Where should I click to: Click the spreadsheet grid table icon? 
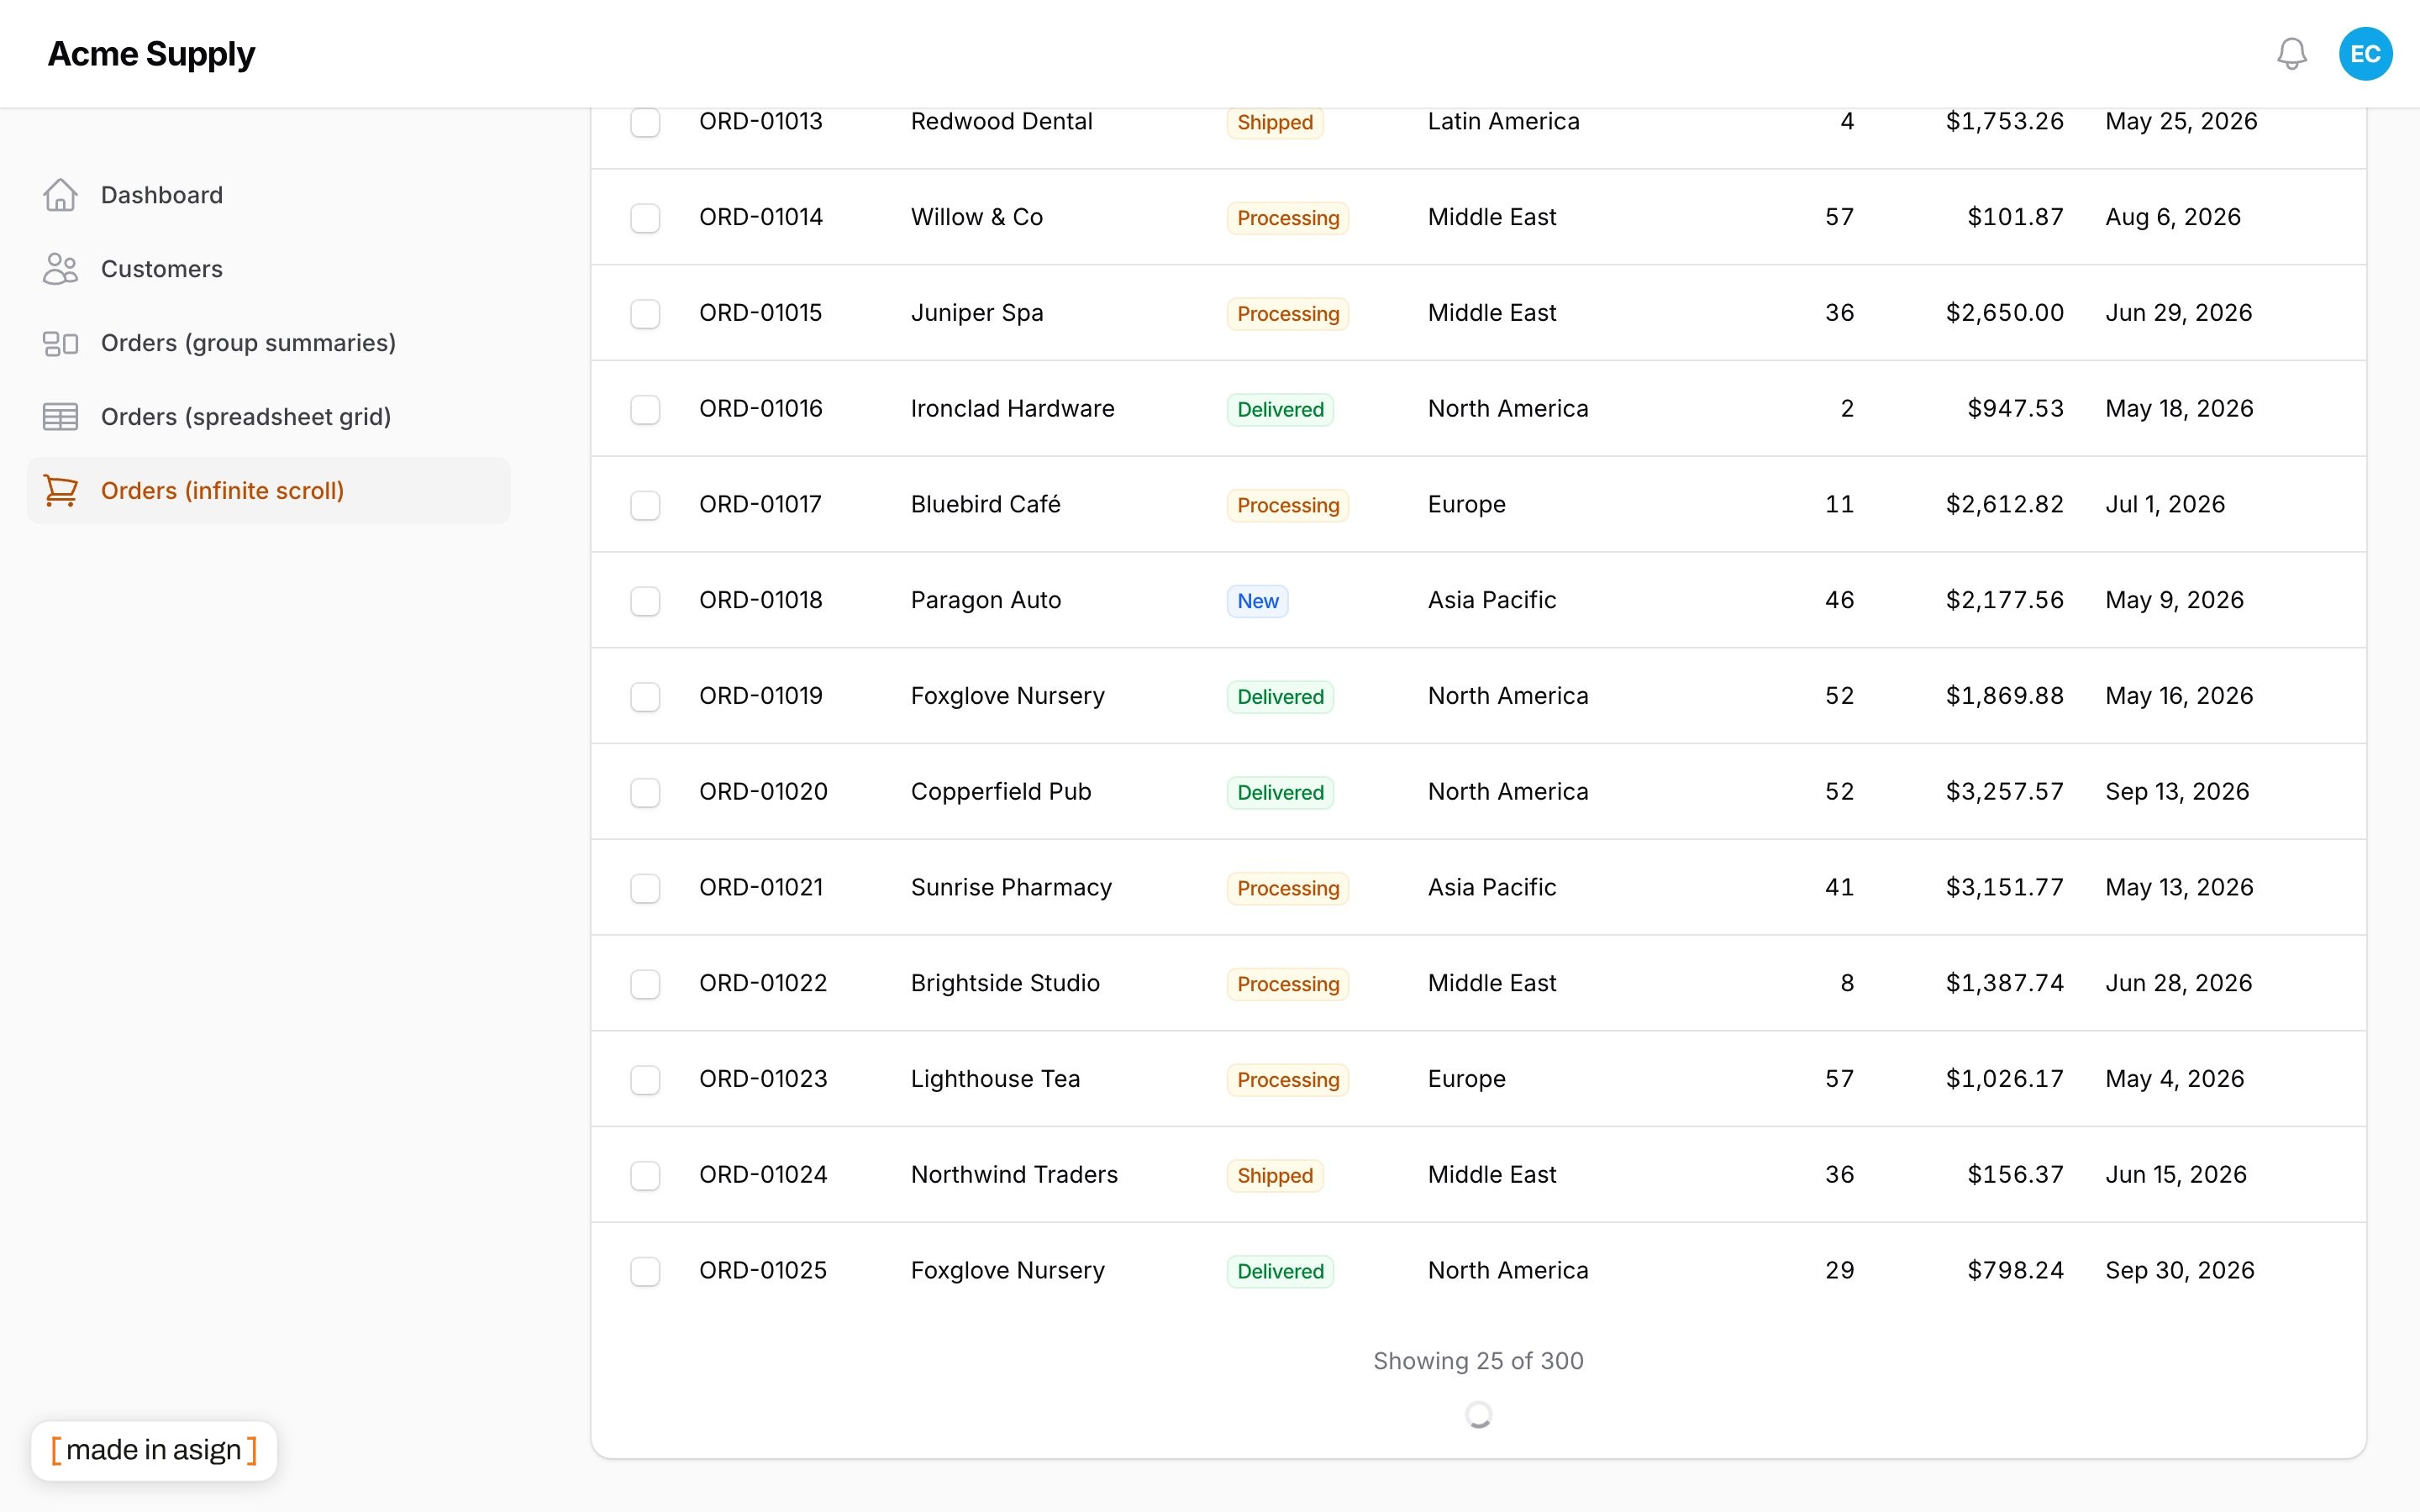tap(60, 417)
